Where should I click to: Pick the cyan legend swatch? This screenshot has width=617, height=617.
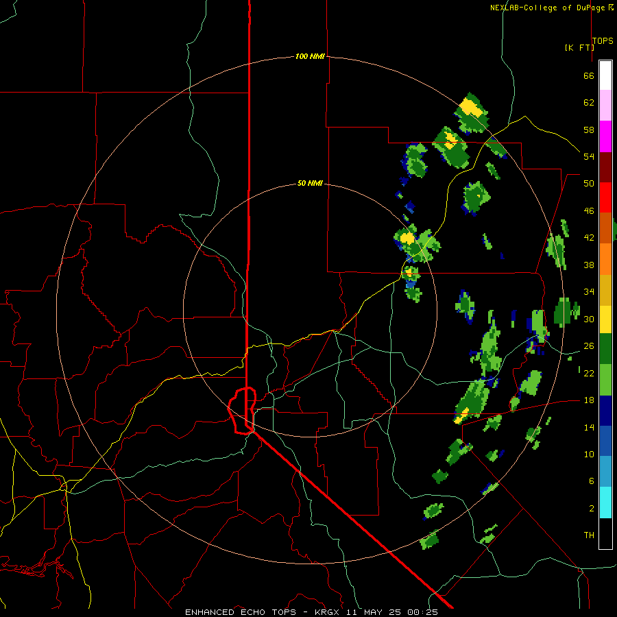click(x=605, y=503)
